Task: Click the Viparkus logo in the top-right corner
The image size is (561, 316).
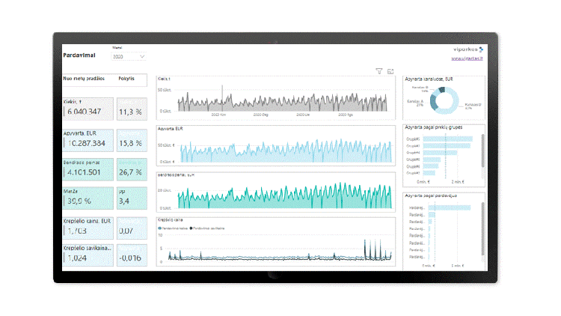Action: coord(466,49)
